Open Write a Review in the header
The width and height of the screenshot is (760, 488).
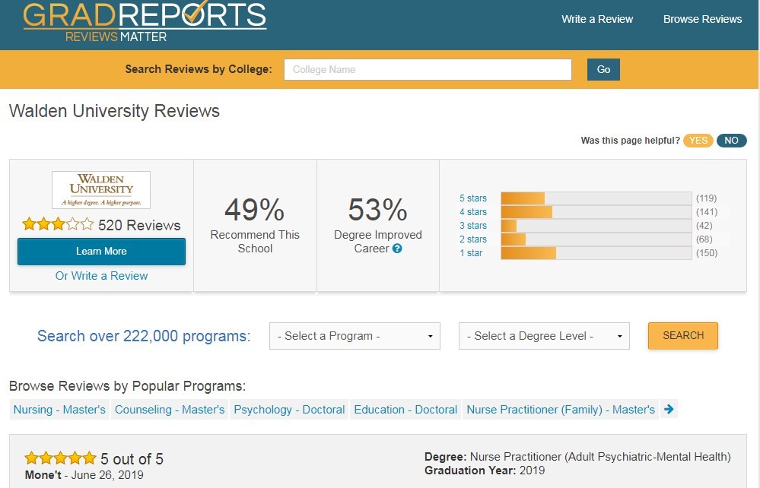[597, 19]
